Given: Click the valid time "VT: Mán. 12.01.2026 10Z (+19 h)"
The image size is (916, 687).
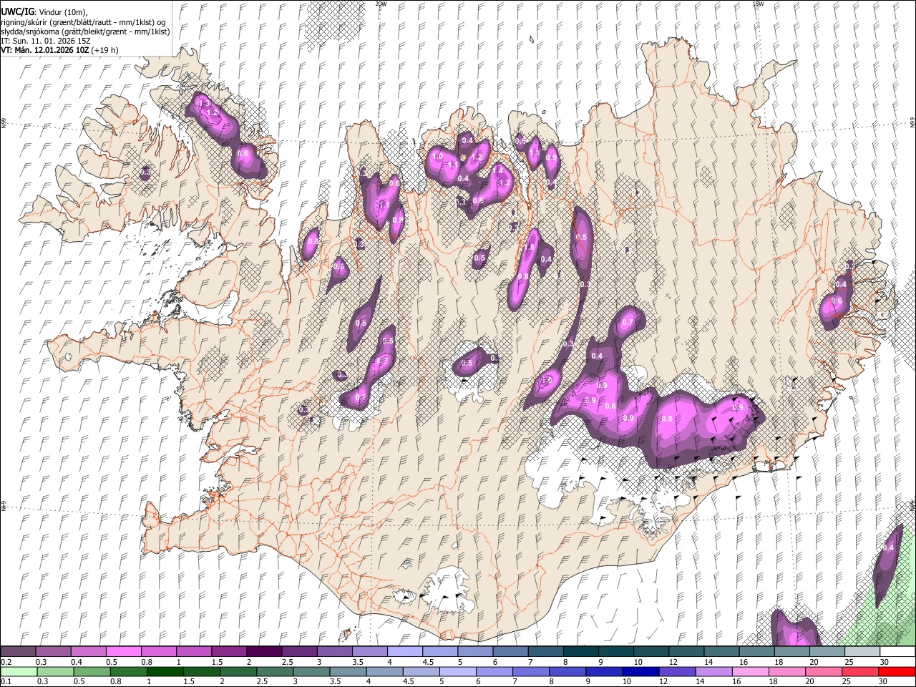Looking at the screenshot, I should point(60,50).
